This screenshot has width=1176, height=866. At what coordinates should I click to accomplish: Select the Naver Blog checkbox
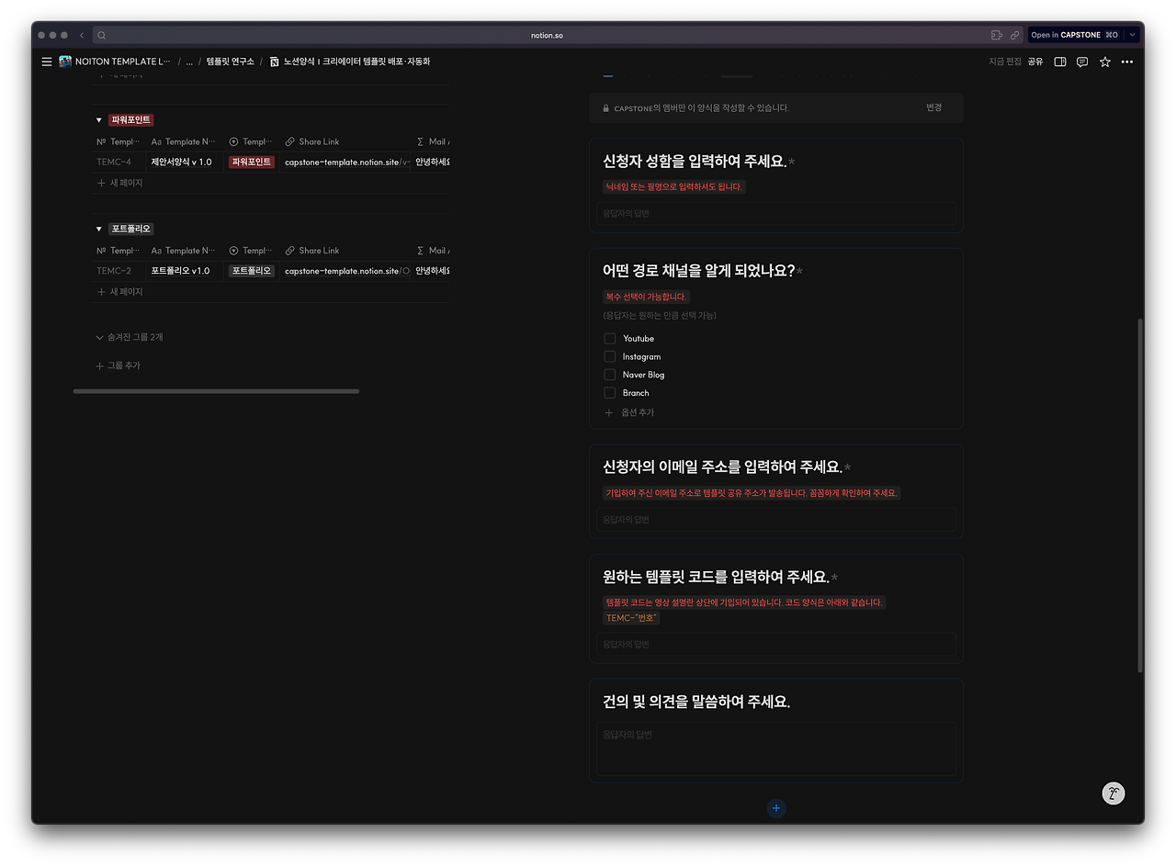(x=609, y=375)
